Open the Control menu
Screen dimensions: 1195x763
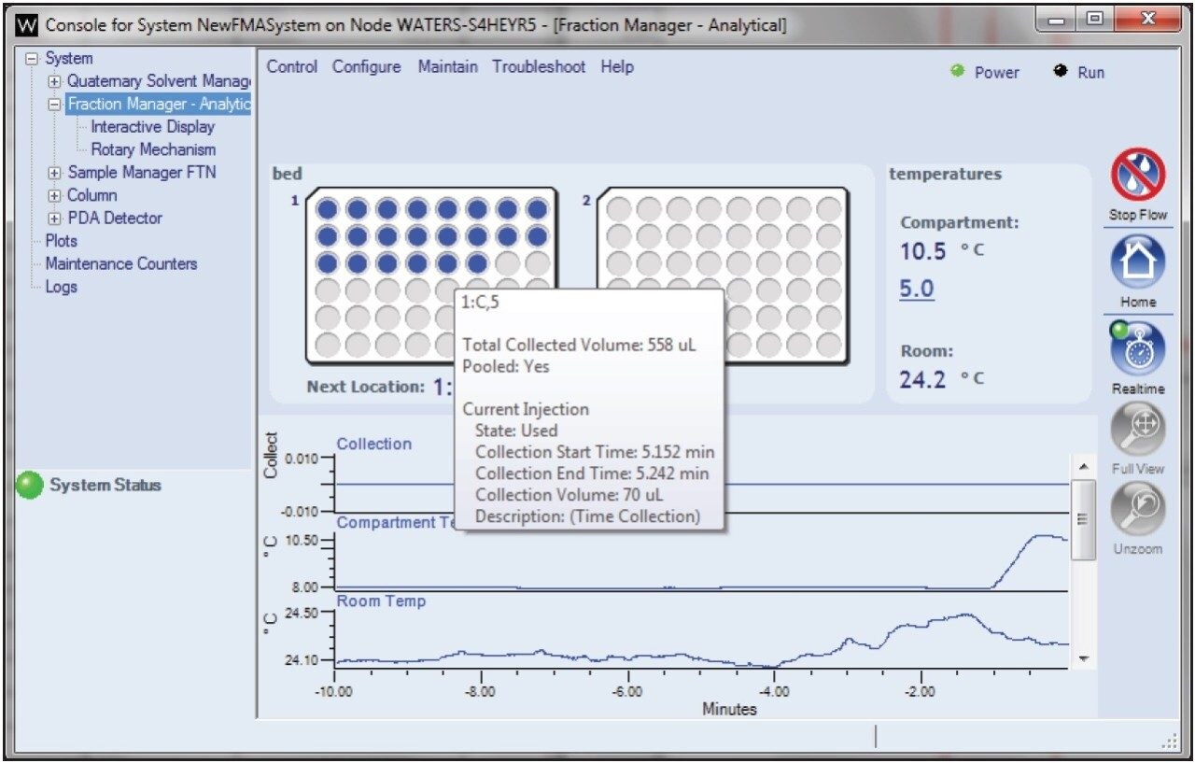[291, 66]
